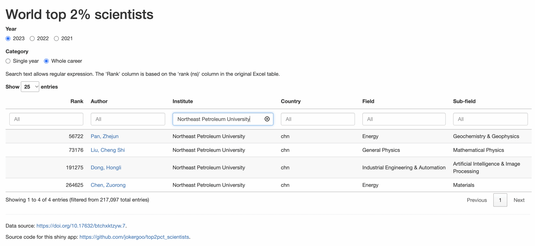This screenshot has height=246, width=535.
Task: Go to the Next page
Action: (x=519, y=200)
